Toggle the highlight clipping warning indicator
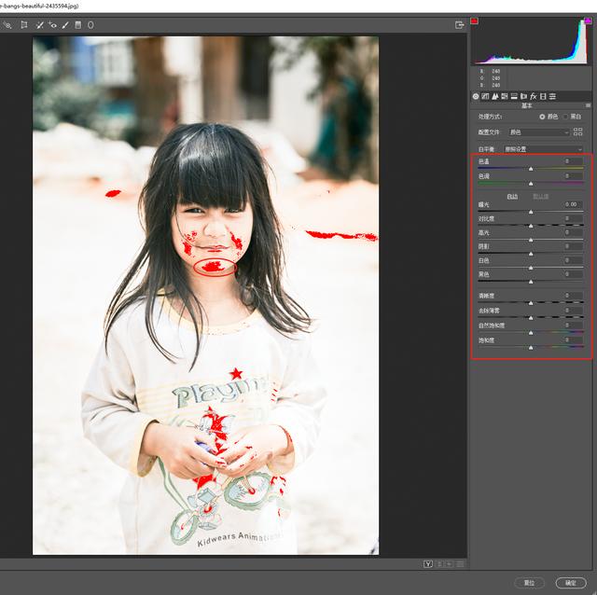Viewport: 597px width, 595px height. point(588,21)
